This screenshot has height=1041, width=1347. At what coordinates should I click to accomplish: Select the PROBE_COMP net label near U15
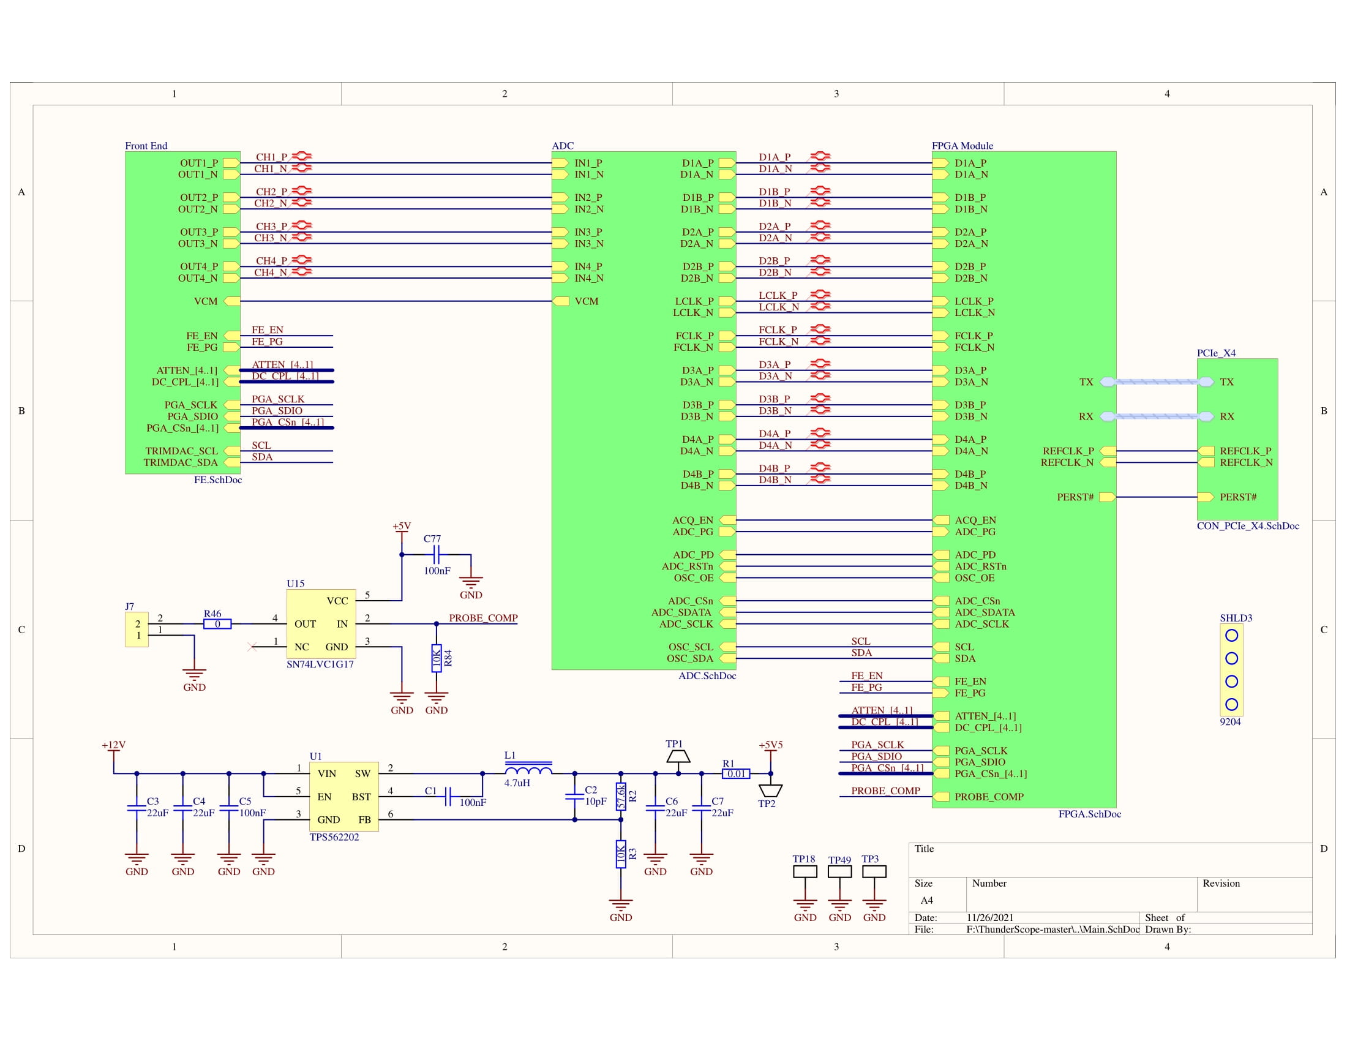click(x=483, y=618)
